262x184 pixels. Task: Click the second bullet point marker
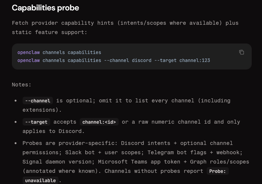[x=16, y=122]
